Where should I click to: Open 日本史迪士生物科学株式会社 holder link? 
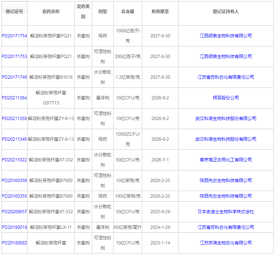(226, 212)
